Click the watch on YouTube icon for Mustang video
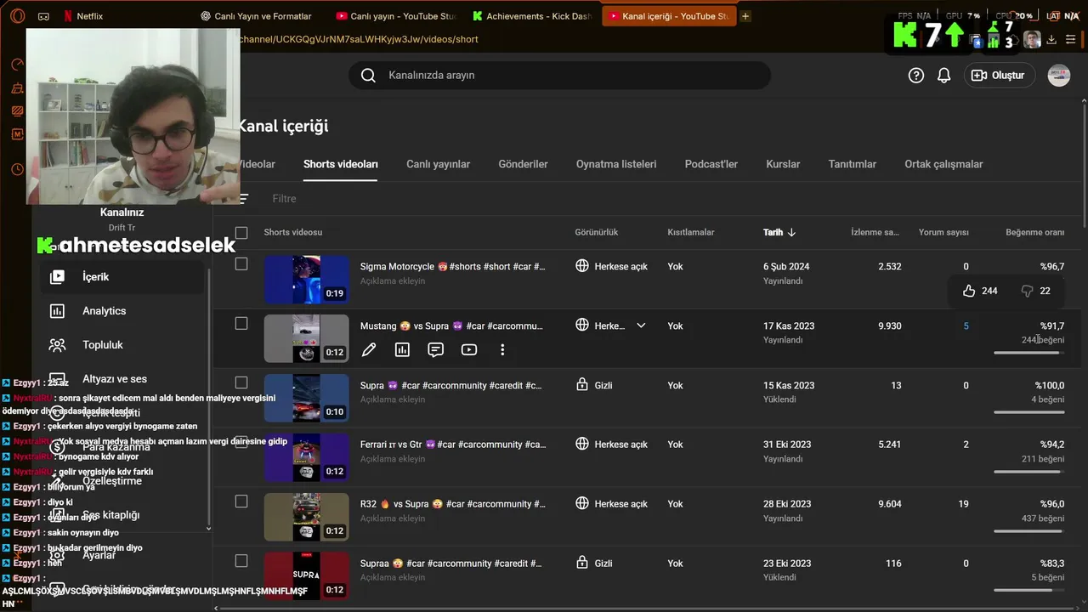Image resolution: width=1088 pixels, height=612 pixels. tap(468, 349)
